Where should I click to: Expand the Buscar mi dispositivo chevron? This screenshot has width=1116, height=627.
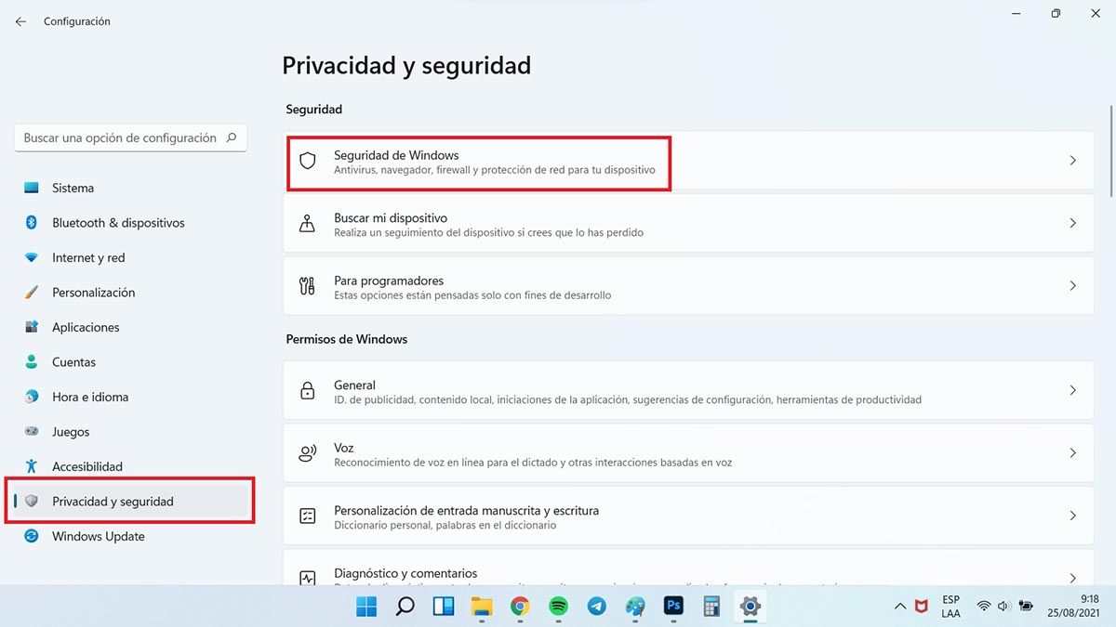pos(1072,224)
